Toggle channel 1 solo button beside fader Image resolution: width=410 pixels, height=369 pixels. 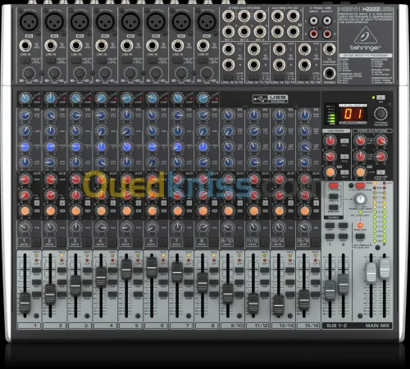[36, 270]
